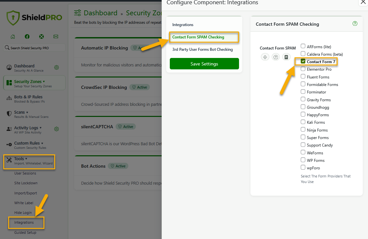The height and width of the screenshot is (239, 368).
Task: Click the document notes icon under Contact Form SPAM
Action: (286, 57)
